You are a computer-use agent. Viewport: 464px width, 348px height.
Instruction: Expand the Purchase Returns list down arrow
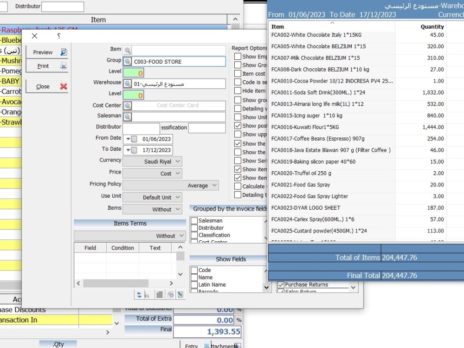coord(353,287)
